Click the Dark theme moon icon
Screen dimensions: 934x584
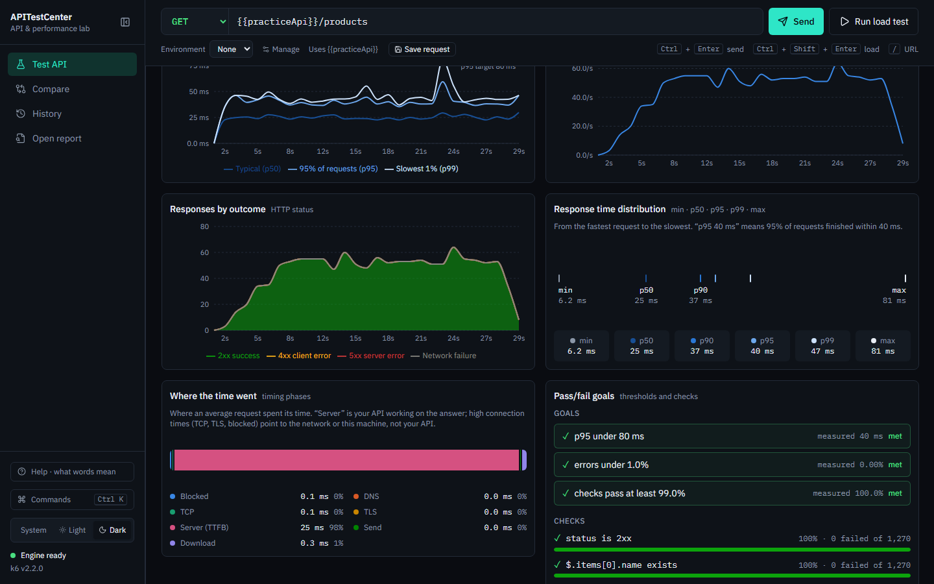pyautogui.click(x=102, y=530)
